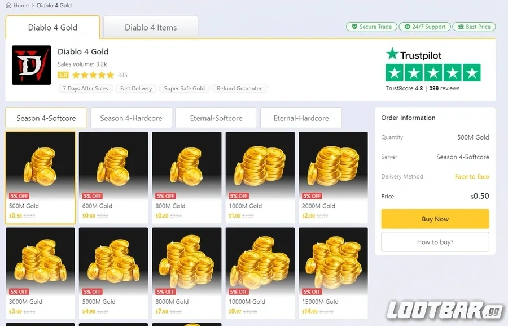The image size is (508, 326).
Task: Click the Home breadcrumb house icon
Action: 8,5
